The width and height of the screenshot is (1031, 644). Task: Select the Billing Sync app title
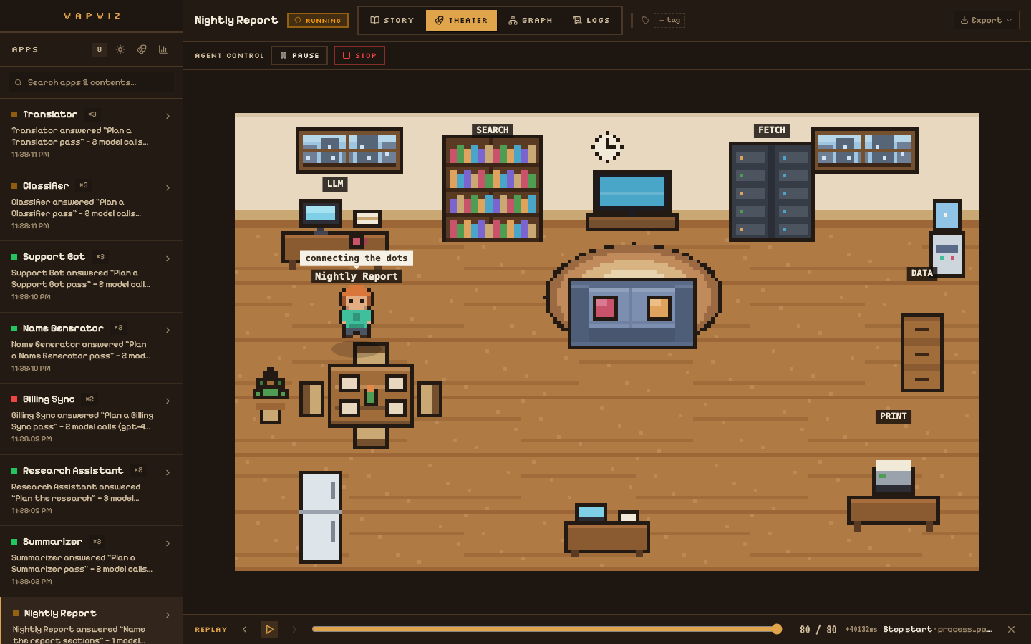(49, 399)
